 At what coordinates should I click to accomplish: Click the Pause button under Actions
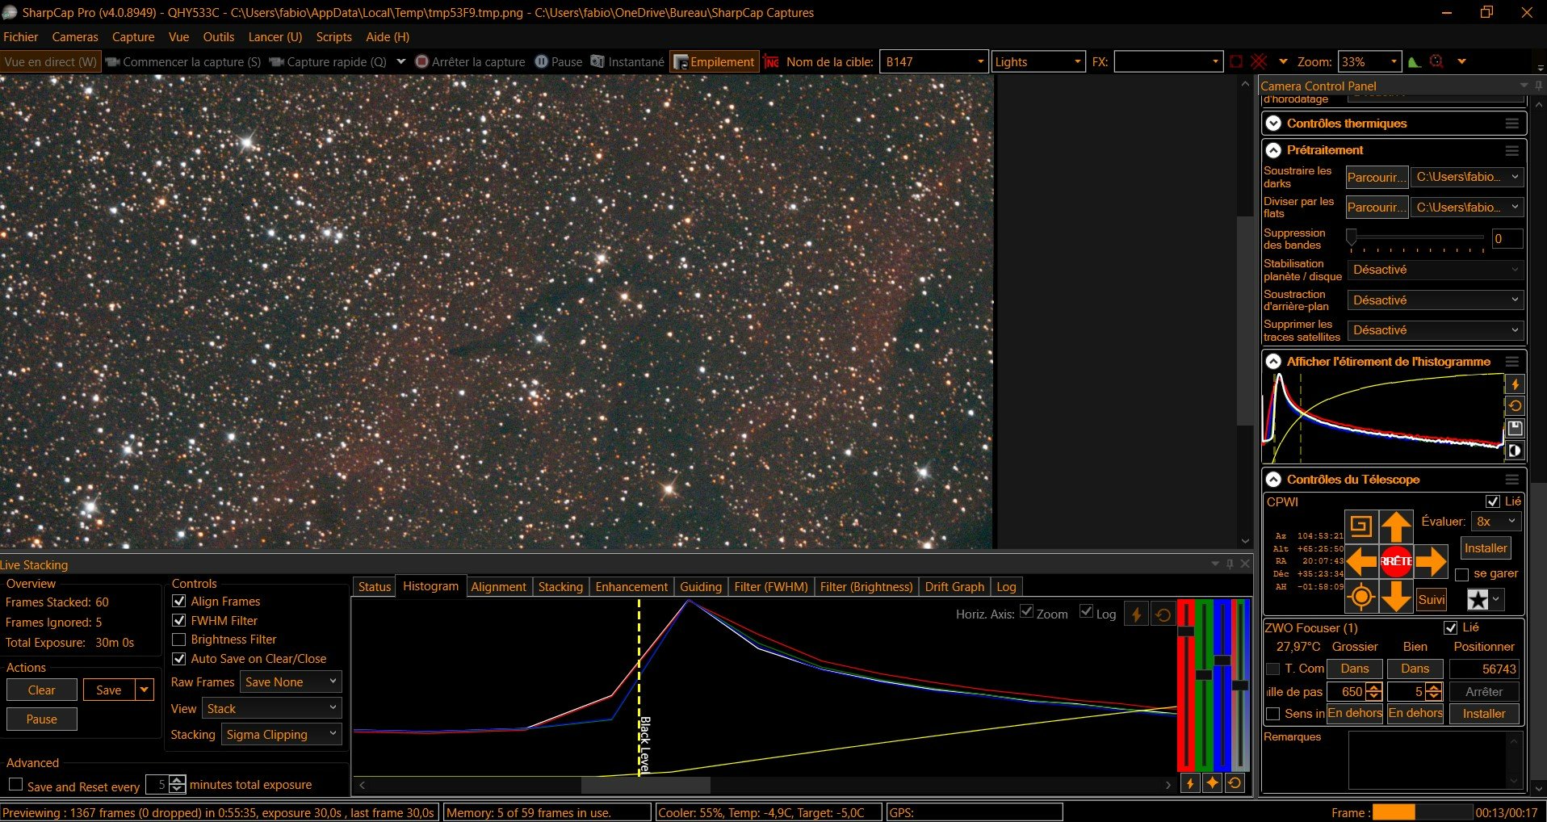tap(42, 719)
